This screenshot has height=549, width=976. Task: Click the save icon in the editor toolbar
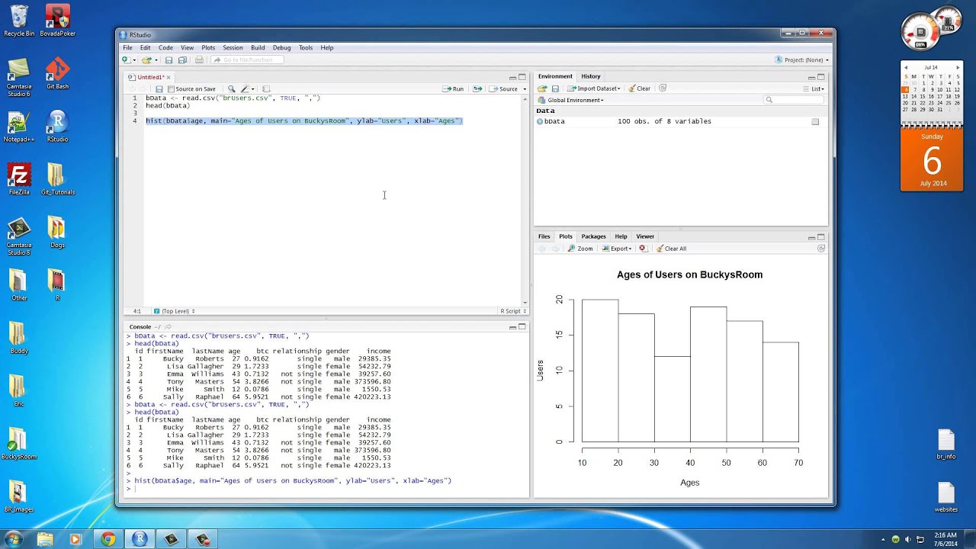pyautogui.click(x=159, y=89)
